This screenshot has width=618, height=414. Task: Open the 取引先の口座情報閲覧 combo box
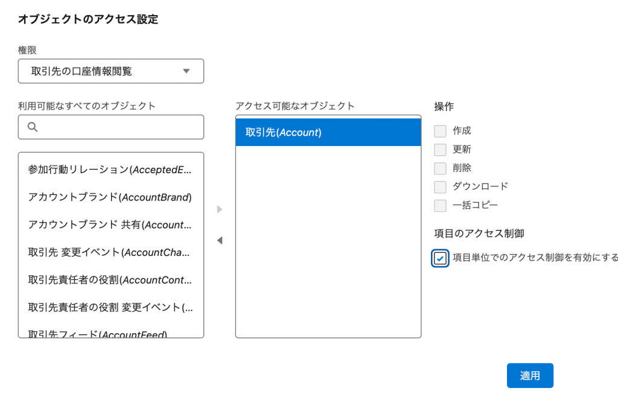pos(111,71)
